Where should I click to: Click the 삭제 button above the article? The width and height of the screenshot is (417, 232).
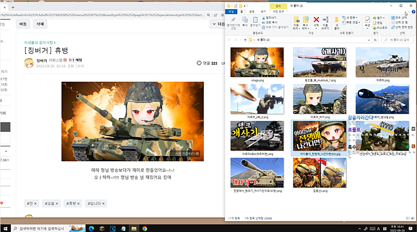tap(39, 24)
